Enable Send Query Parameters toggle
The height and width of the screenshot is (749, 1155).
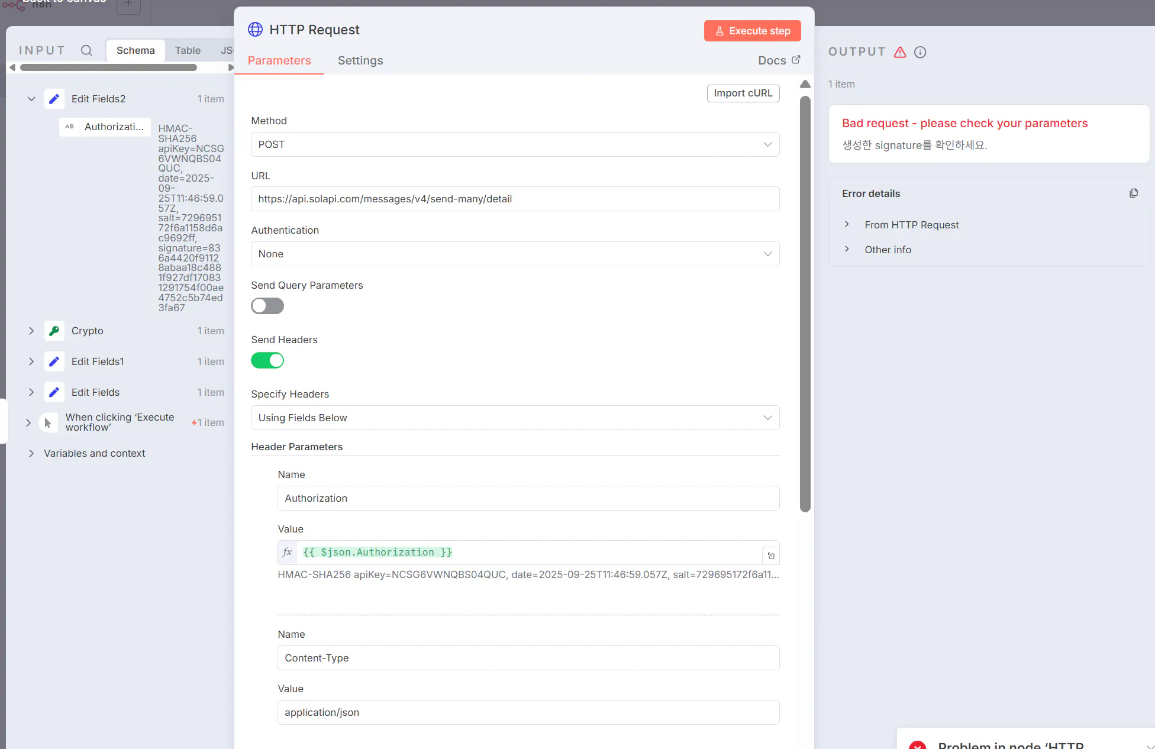tap(267, 306)
